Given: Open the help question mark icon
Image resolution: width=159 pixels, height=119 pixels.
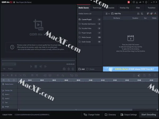Looking at the screenshot, I should tap(143, 2).
